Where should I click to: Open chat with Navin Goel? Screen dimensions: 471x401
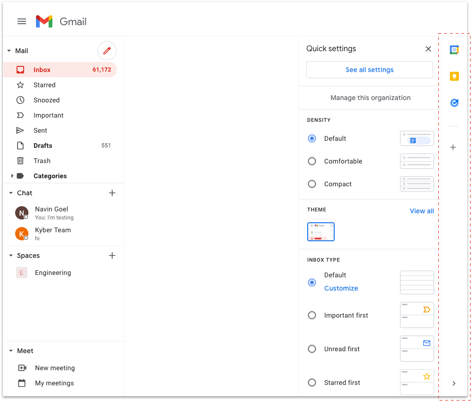tap(64, 213)
